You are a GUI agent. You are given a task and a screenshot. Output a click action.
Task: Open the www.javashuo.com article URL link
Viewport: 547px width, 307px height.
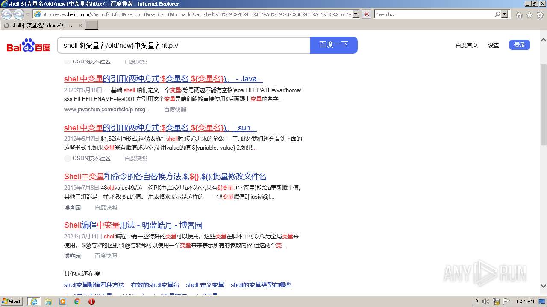click(x=107, y=110)
